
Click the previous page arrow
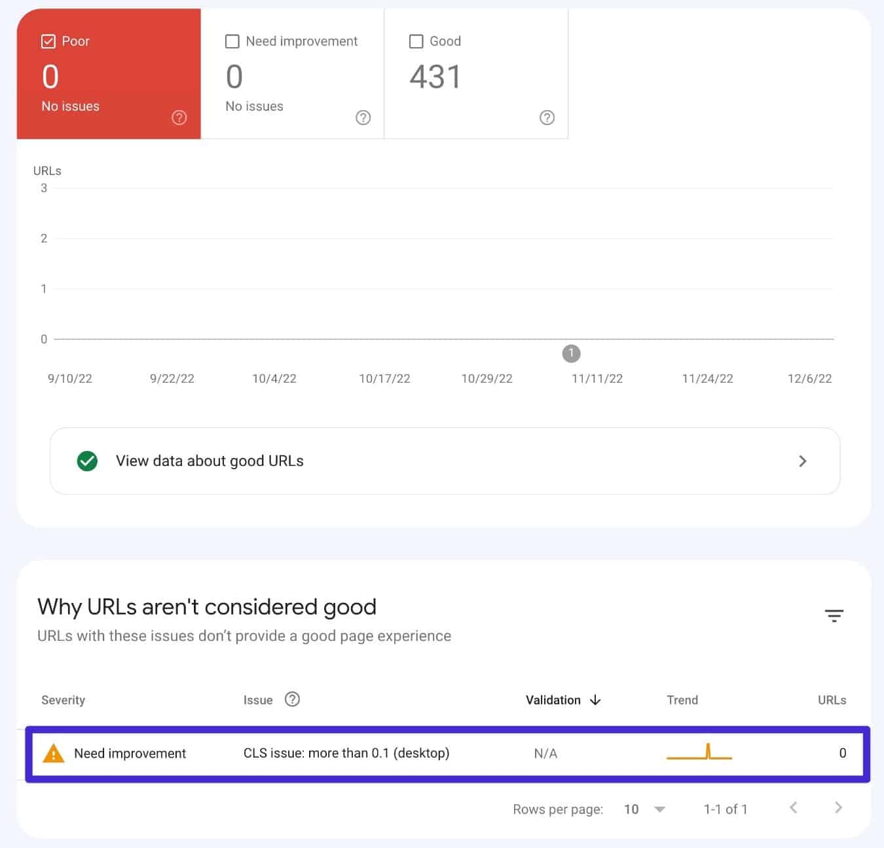(x=793, y=809)
